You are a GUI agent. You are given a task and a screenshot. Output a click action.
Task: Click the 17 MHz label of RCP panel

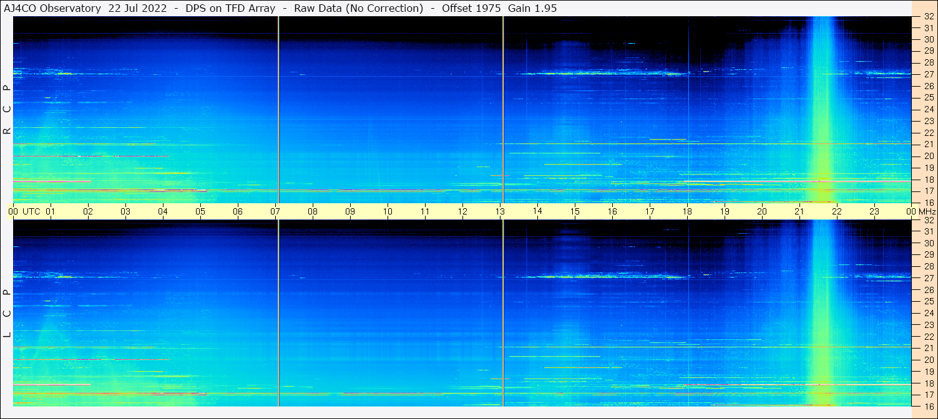(x=928, y=191)
